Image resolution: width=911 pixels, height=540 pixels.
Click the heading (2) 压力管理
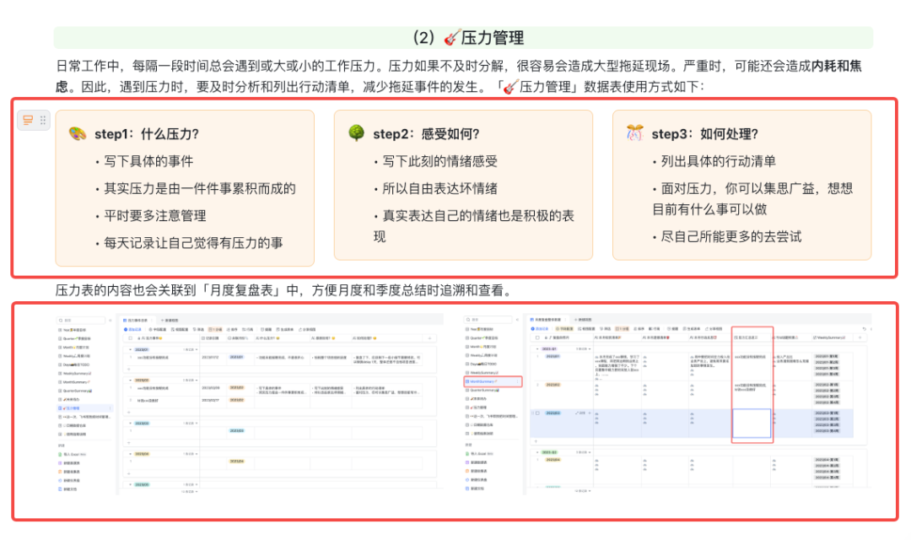point(468,38)
